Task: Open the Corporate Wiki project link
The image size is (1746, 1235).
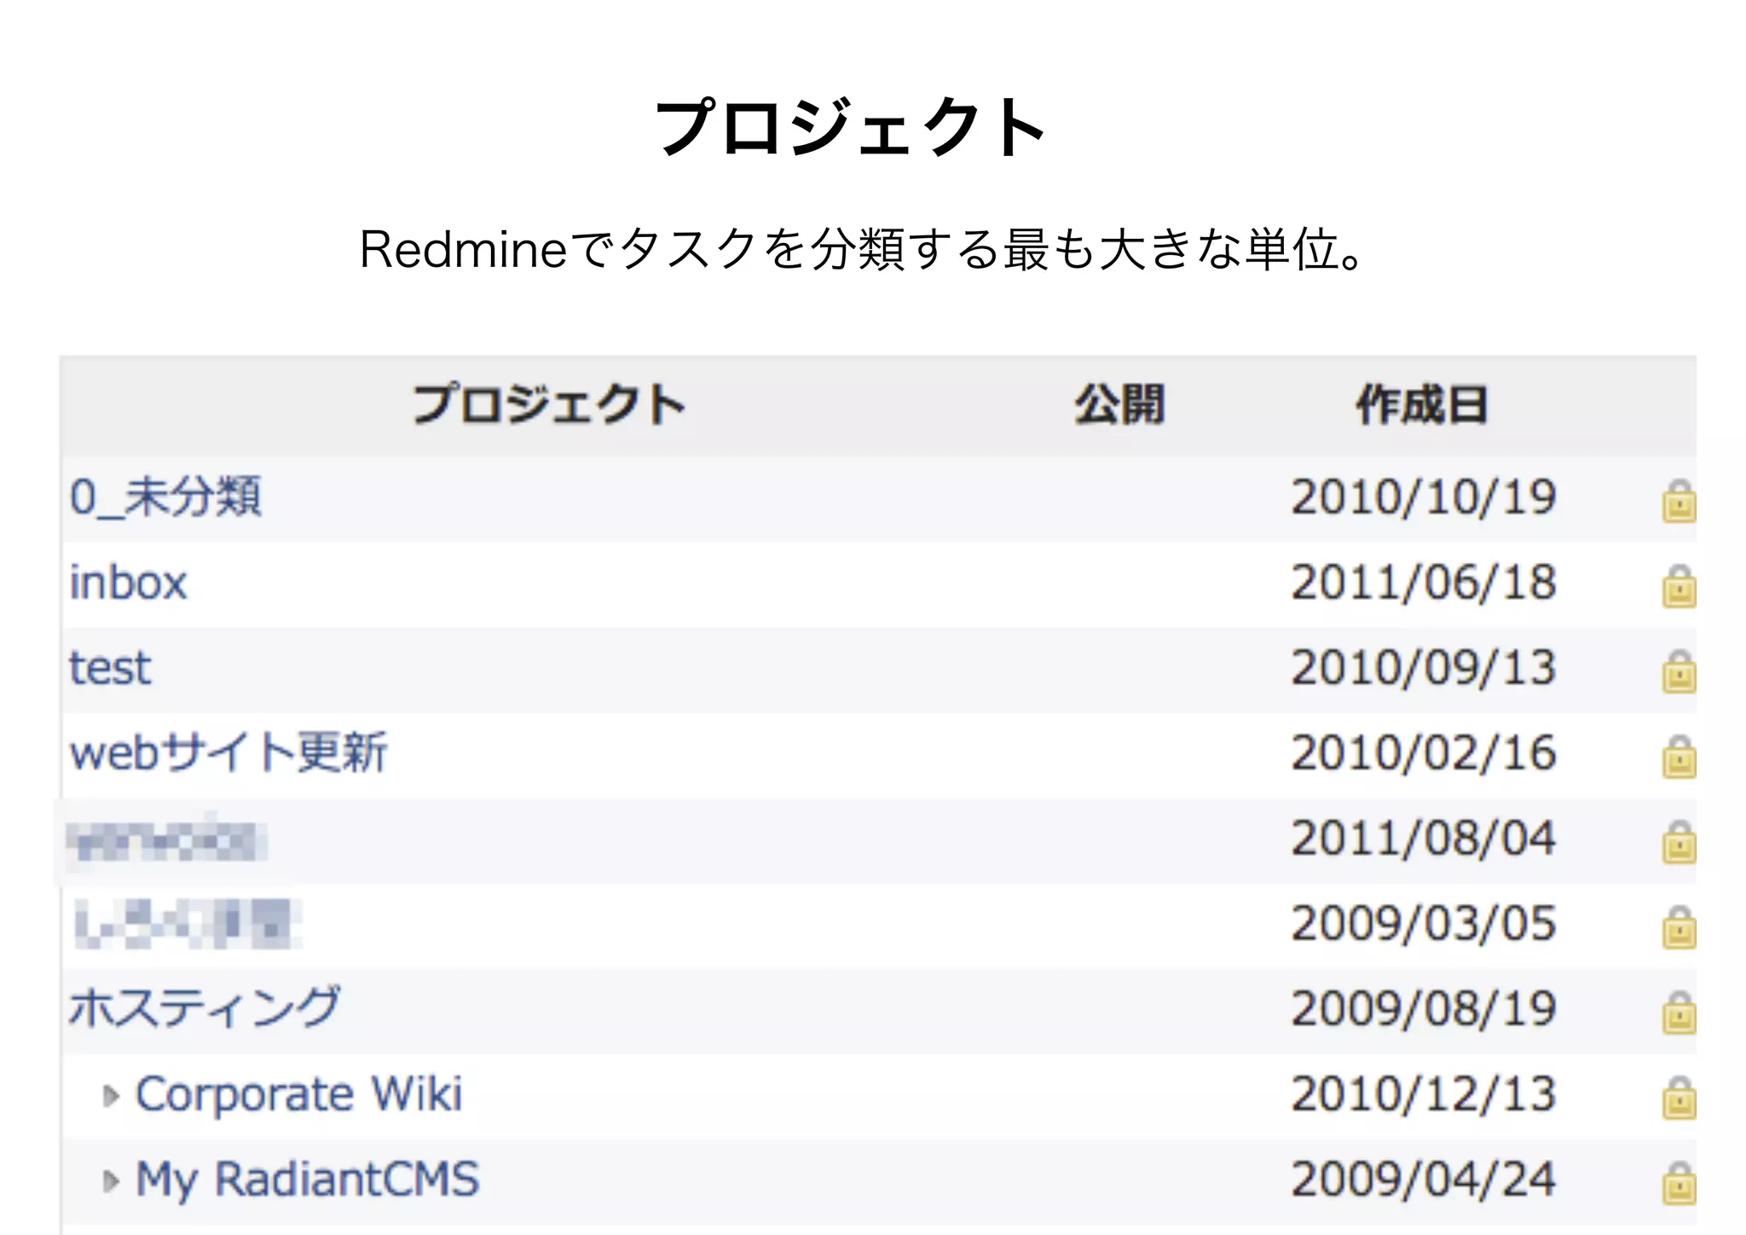Action: [x=299, y=1095]
